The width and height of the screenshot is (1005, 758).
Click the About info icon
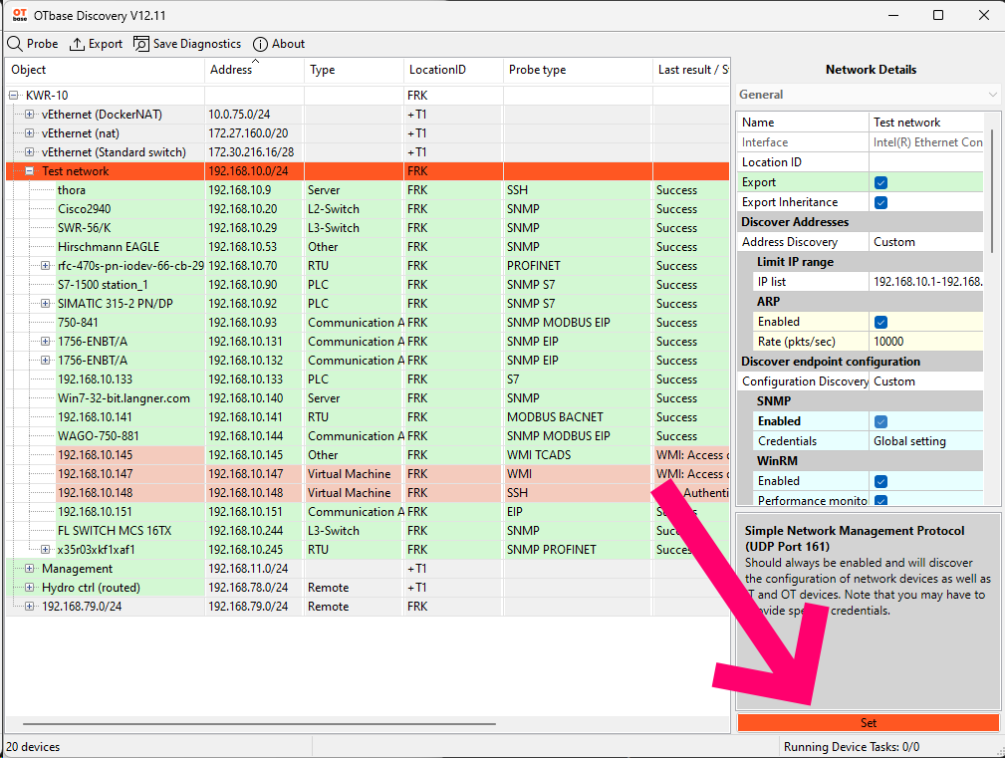260,44
